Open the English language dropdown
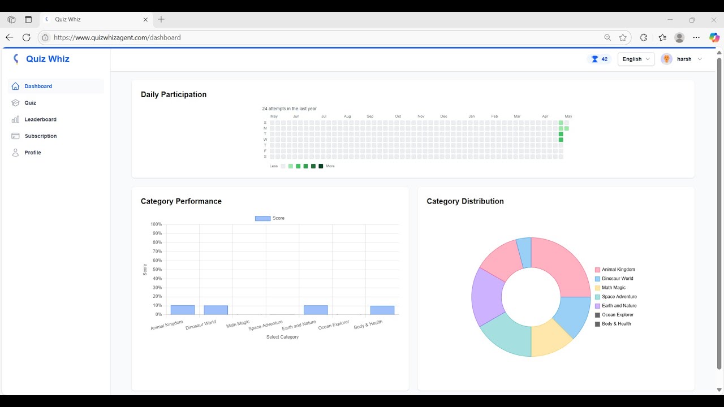Viewport: 724px width, 407px height. [636, 59]
